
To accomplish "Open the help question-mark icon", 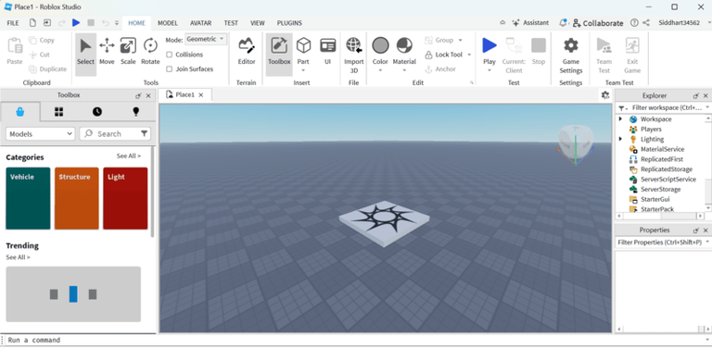I will [x=634, y=22].
